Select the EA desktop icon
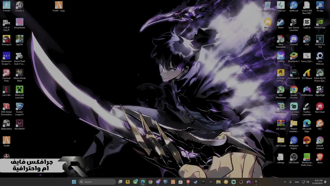 pos(307,142)
